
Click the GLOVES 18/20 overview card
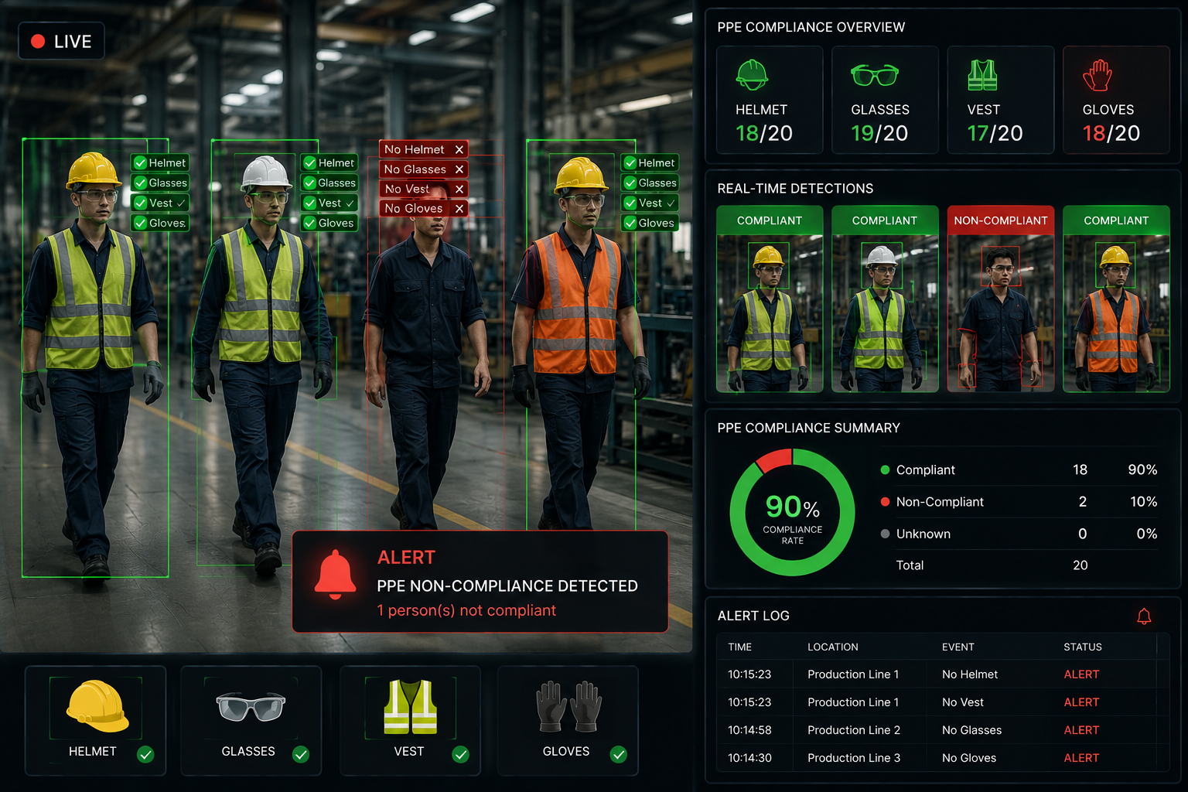[1116, 100]
